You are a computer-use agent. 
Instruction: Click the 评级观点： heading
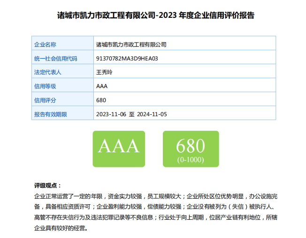pyautogui.click(x=47, y=186)
